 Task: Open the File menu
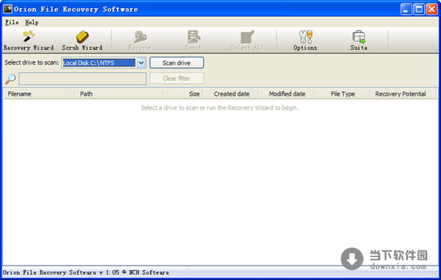point(12,22)
